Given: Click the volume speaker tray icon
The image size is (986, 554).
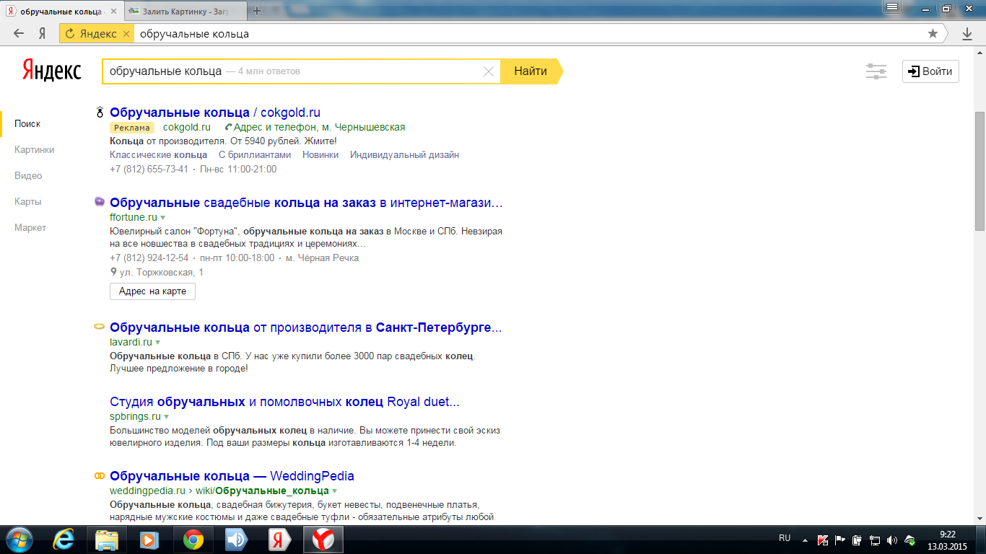Looking at the screenshot, I should 892,540.
